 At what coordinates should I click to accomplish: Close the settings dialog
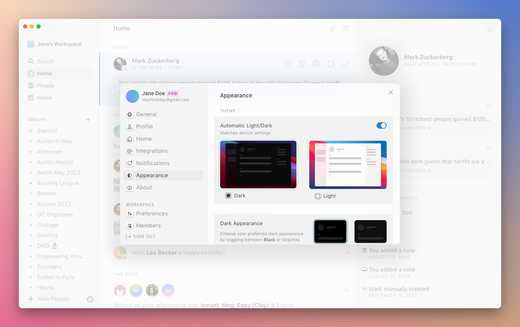coord(390,92)
